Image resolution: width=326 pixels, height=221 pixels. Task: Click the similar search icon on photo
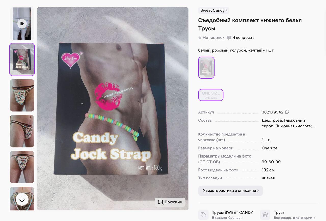point(160,202)
